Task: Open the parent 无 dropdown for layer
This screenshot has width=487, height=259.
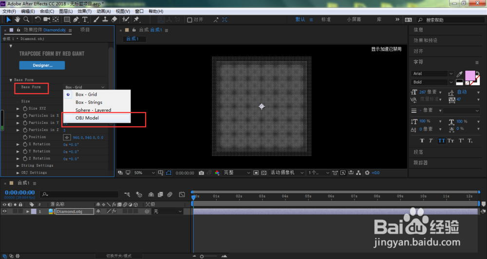Action: point(168,211)
